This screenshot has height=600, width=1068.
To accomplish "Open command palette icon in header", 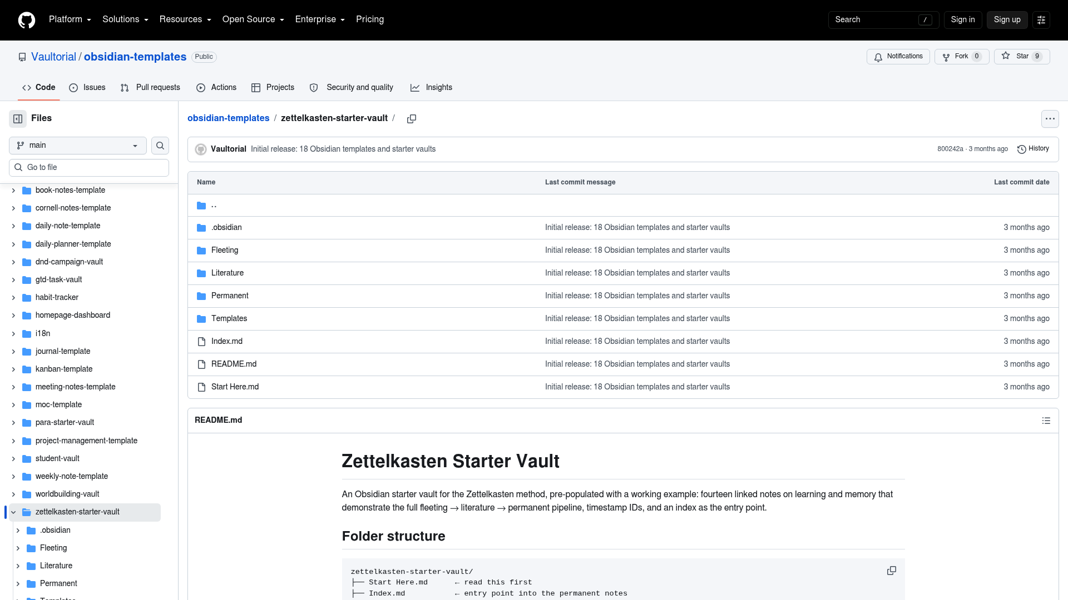I will point(1041,20).
